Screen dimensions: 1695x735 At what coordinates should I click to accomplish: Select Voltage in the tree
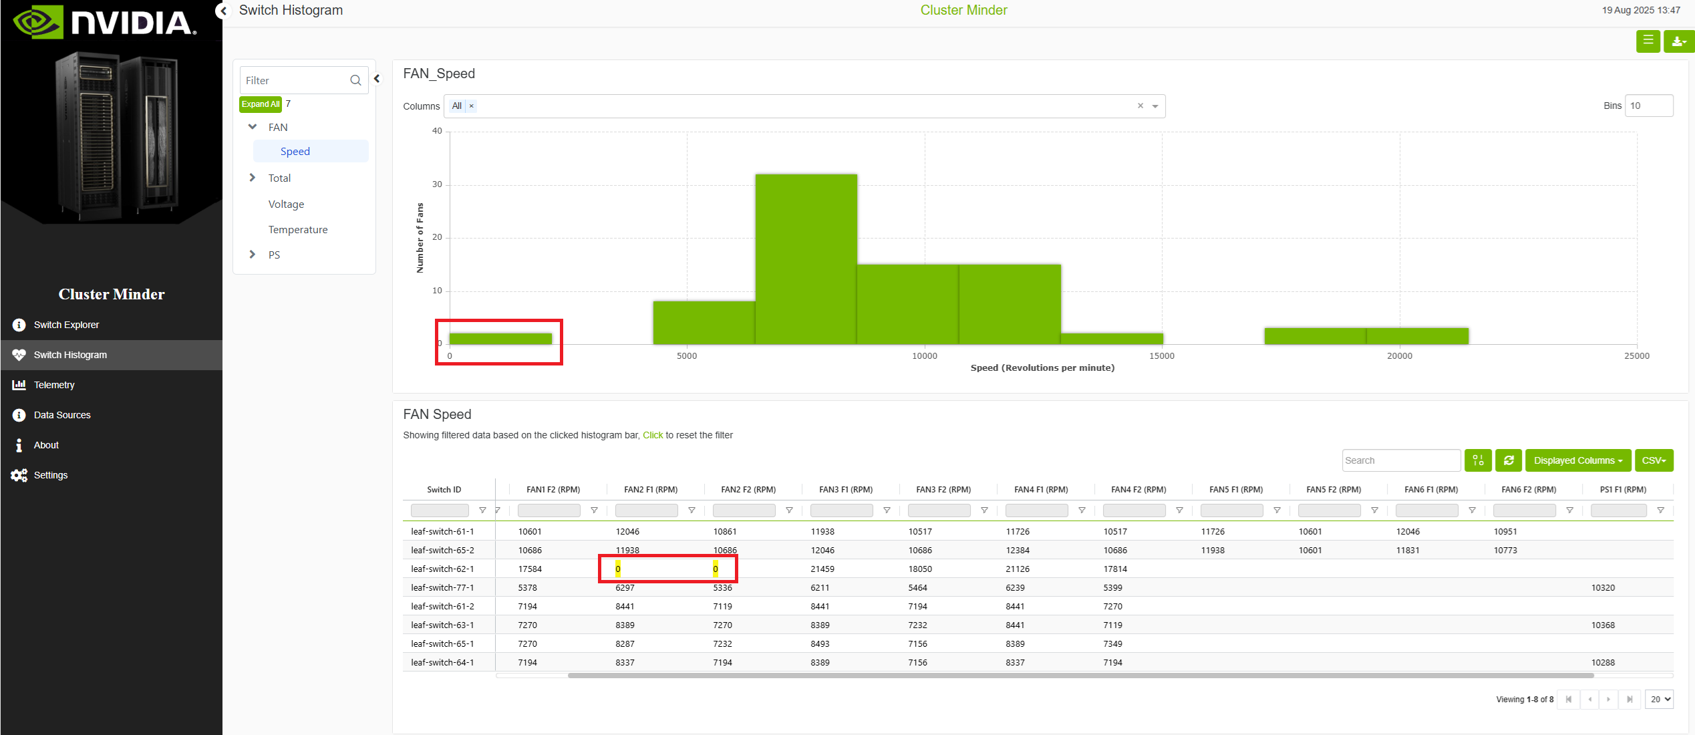(286, 204)
